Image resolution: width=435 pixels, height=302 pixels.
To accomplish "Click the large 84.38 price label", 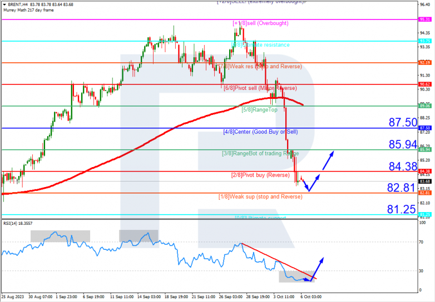I will (x=403, y=166).
